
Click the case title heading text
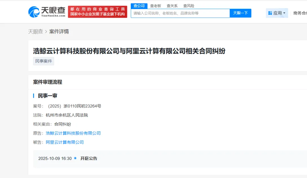[129, 51]
